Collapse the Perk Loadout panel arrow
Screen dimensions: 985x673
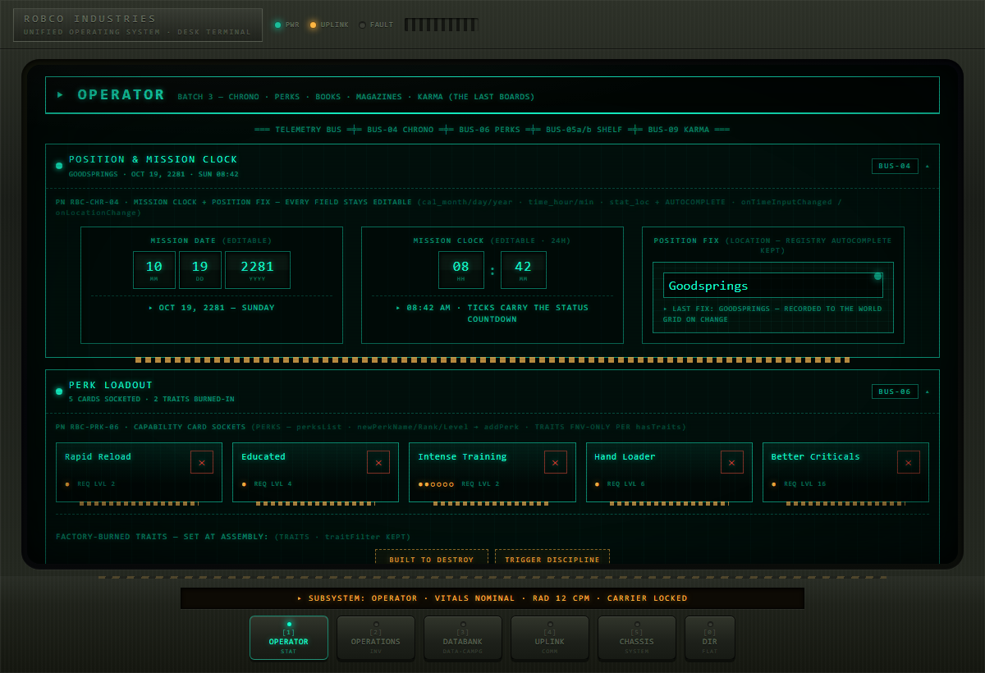click(x=928, y=391)
